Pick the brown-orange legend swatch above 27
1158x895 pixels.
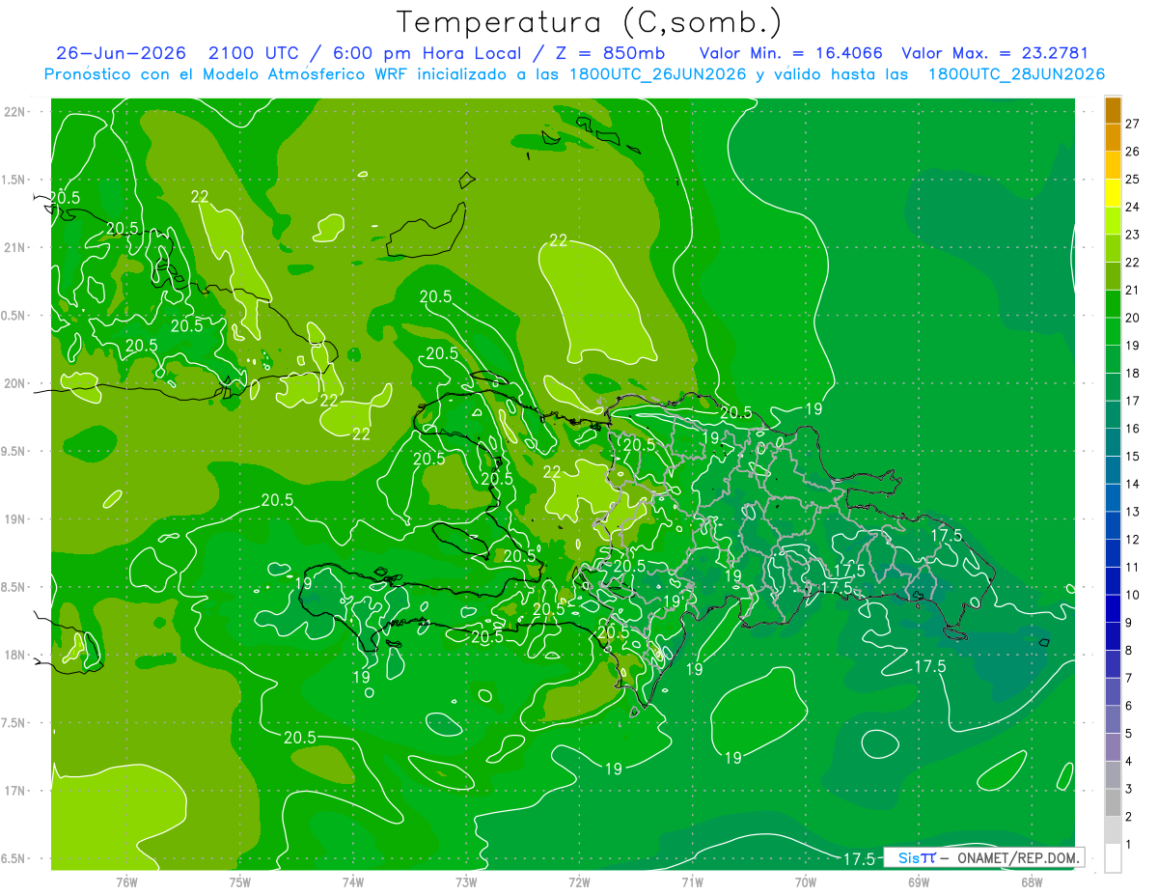pos(1113,110)
